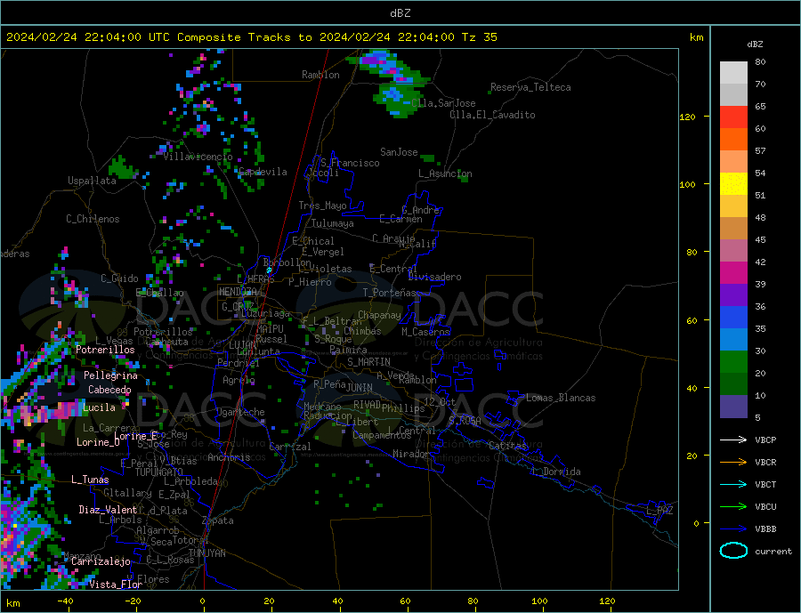The height and width of the screenshot is (613, 801).
Task: Pick the bright green swatch in dBZ scale
Action: pos(733,362)
